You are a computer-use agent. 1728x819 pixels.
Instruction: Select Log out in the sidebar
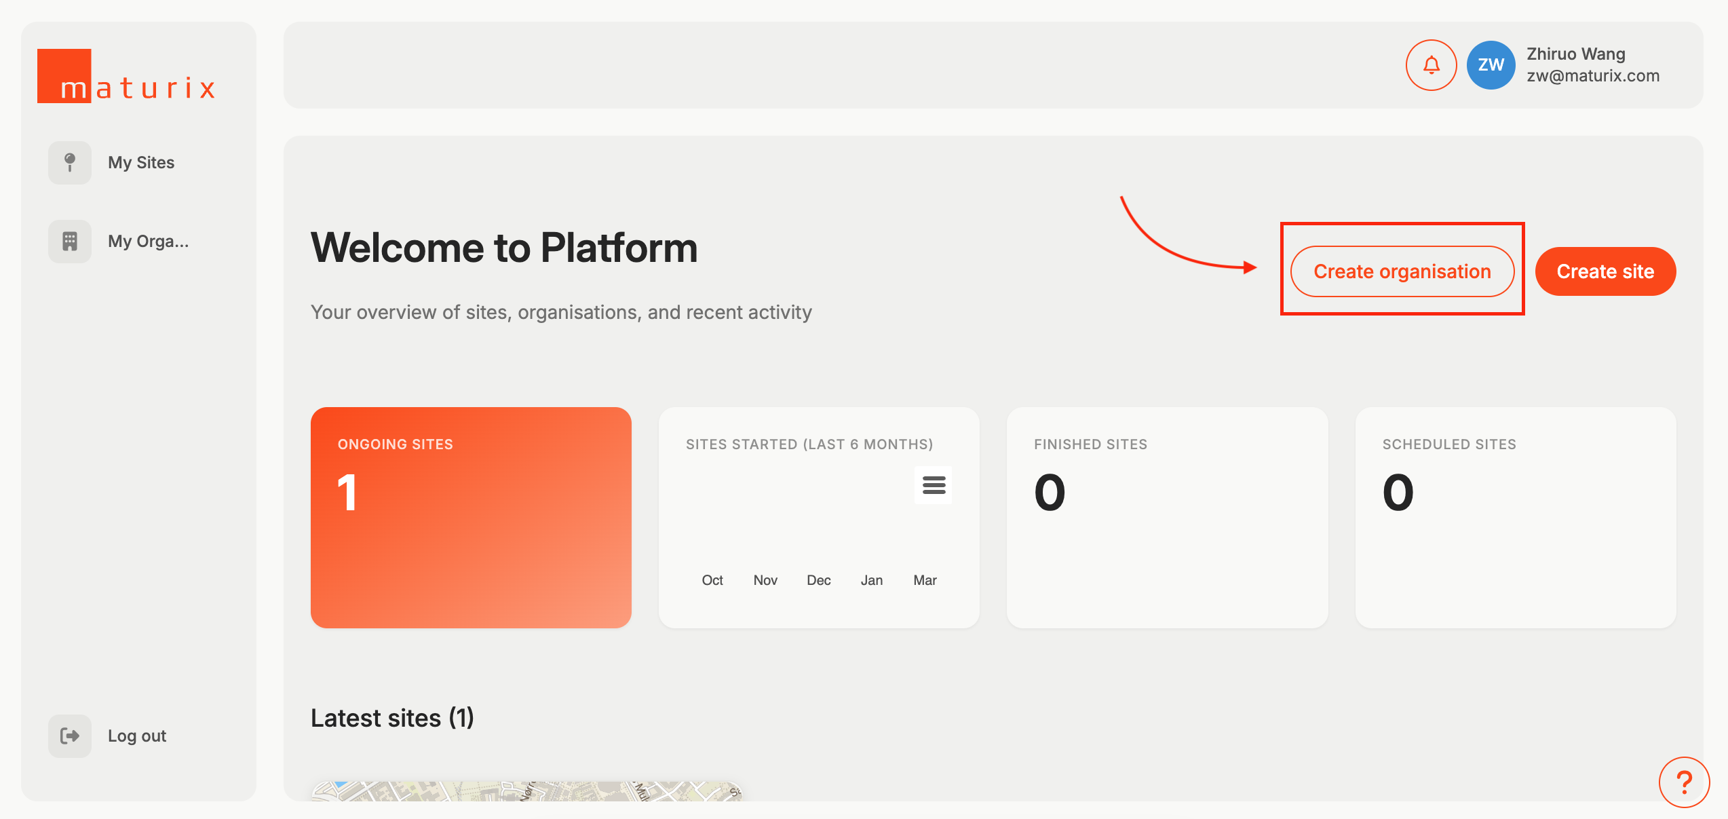[137, 736]
